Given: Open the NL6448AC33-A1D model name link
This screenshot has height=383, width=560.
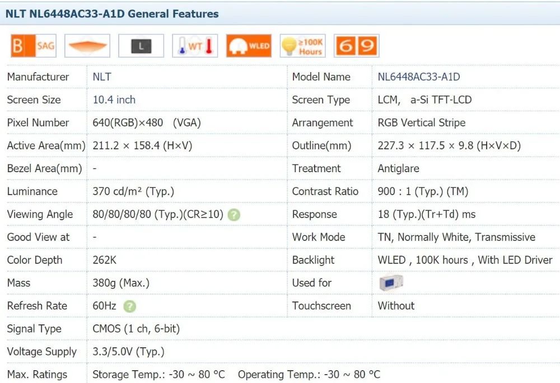Looking at the screenshot, I should coord(419,77).
